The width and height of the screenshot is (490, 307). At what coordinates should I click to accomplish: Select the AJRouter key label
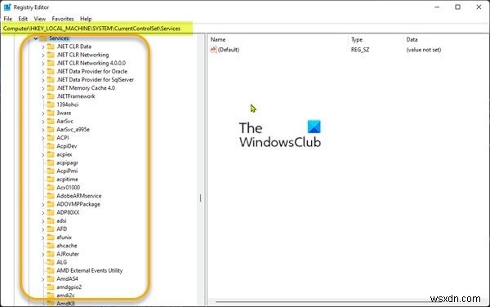pos(68,254)
